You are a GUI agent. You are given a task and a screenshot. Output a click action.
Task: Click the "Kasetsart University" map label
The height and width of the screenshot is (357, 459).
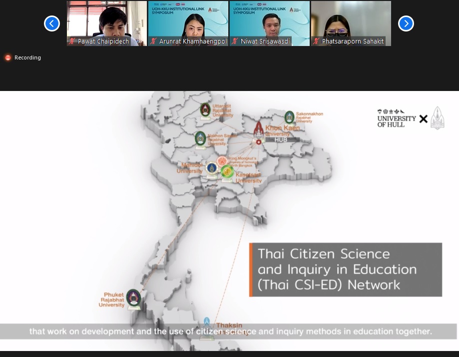249,178
